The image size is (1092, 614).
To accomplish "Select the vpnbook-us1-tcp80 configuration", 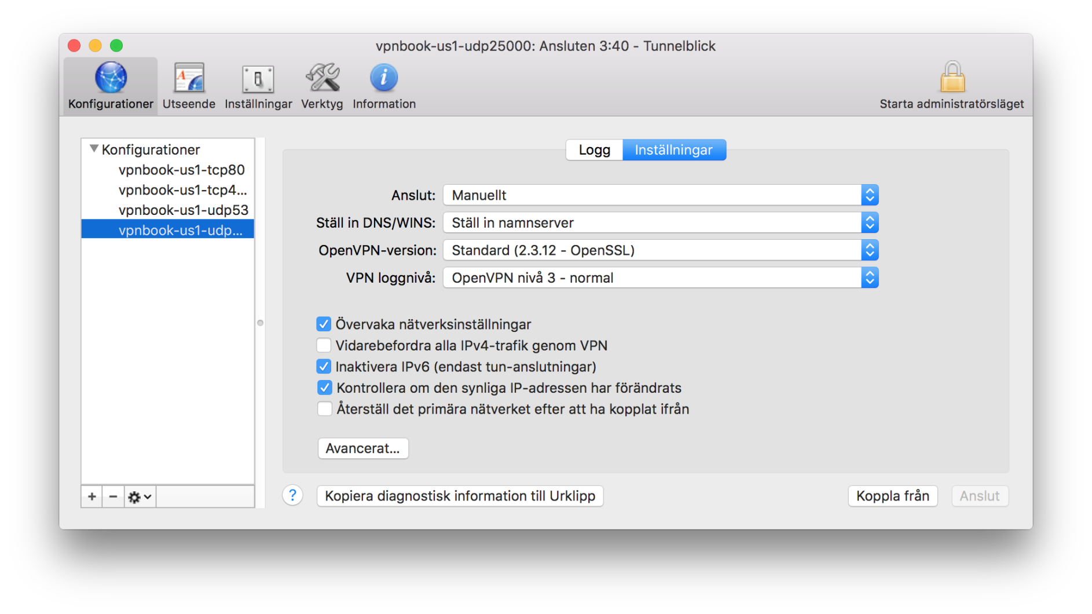I will [x=181, y=170].
